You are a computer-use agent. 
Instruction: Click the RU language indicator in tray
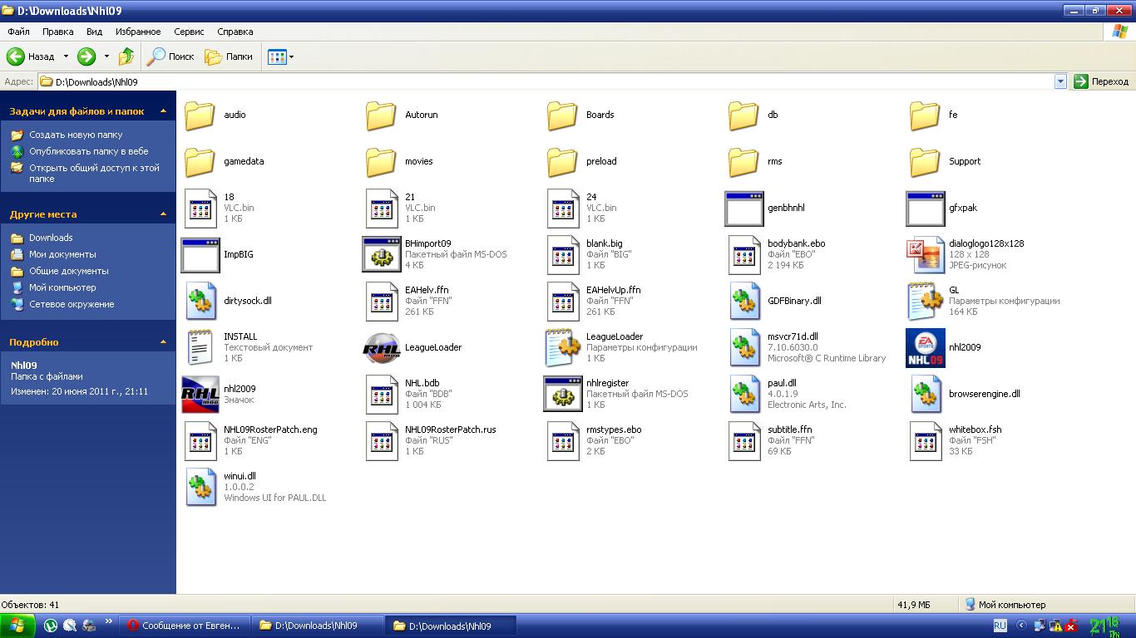pos(1000,626)
